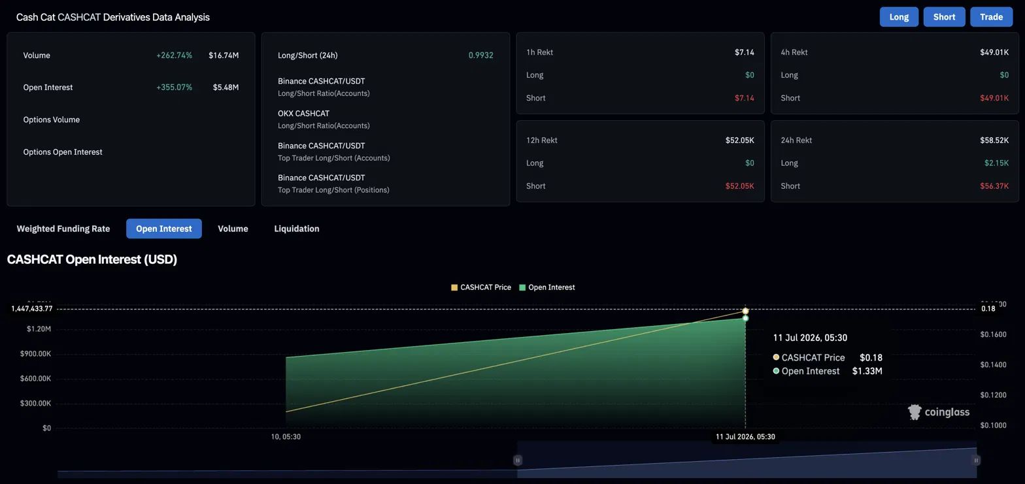Click the Short button
The image size is (1025, 484).
(x=944, y=17)
